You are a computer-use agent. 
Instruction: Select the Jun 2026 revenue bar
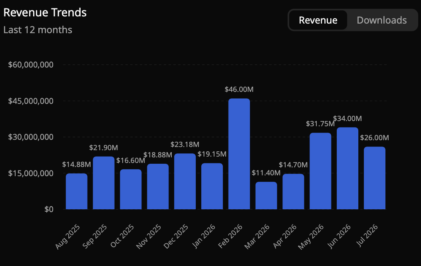348,168
